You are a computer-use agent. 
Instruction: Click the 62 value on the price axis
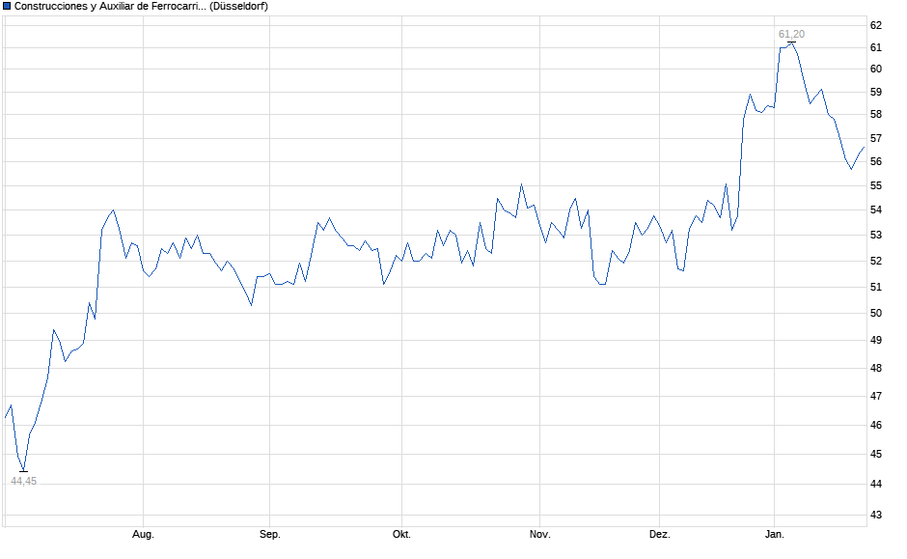click(875, 25)
